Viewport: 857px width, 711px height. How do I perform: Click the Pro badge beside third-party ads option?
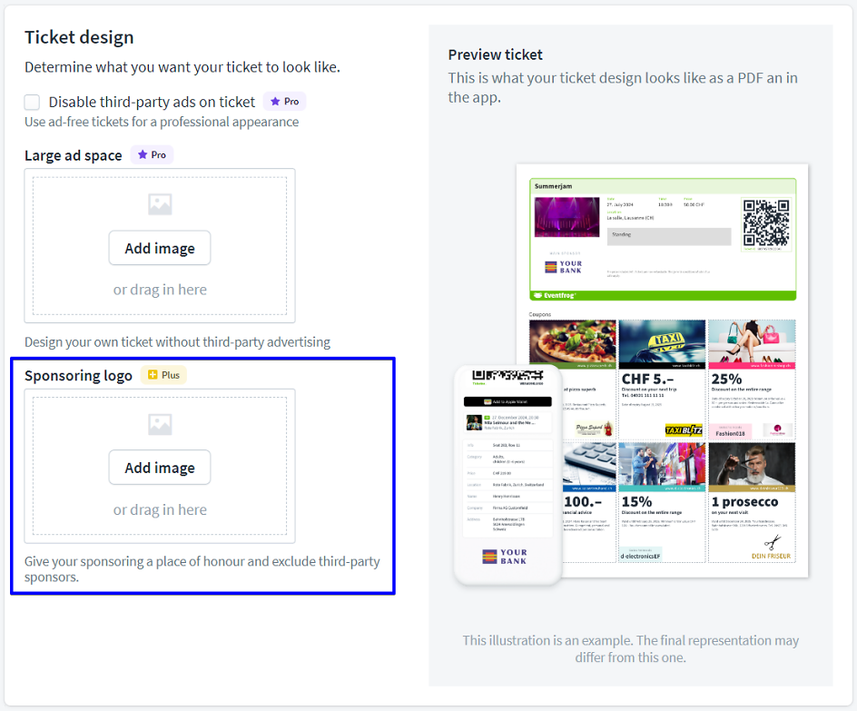click(x=284, y=102)
